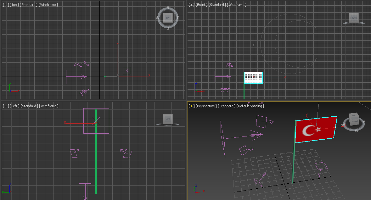Select the wind space warp in Front viewport

click(222, 77)
